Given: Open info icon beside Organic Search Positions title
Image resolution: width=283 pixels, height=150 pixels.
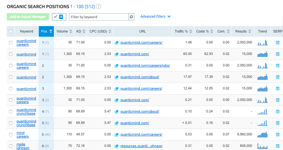Looking at the screenshot, I should click(x=99, y=6).
